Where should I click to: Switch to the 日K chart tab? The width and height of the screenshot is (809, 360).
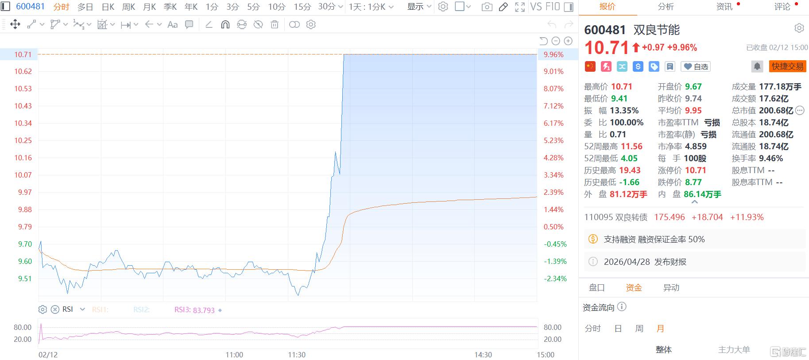tap(108, 7)
